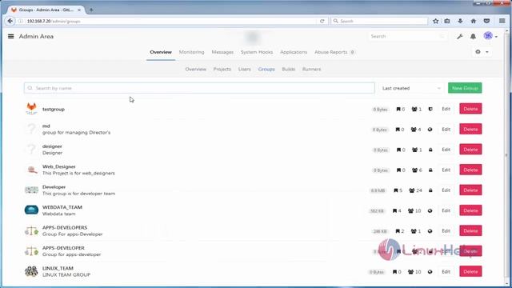Open the LINUX_TEAM group link

pos(58,269)
